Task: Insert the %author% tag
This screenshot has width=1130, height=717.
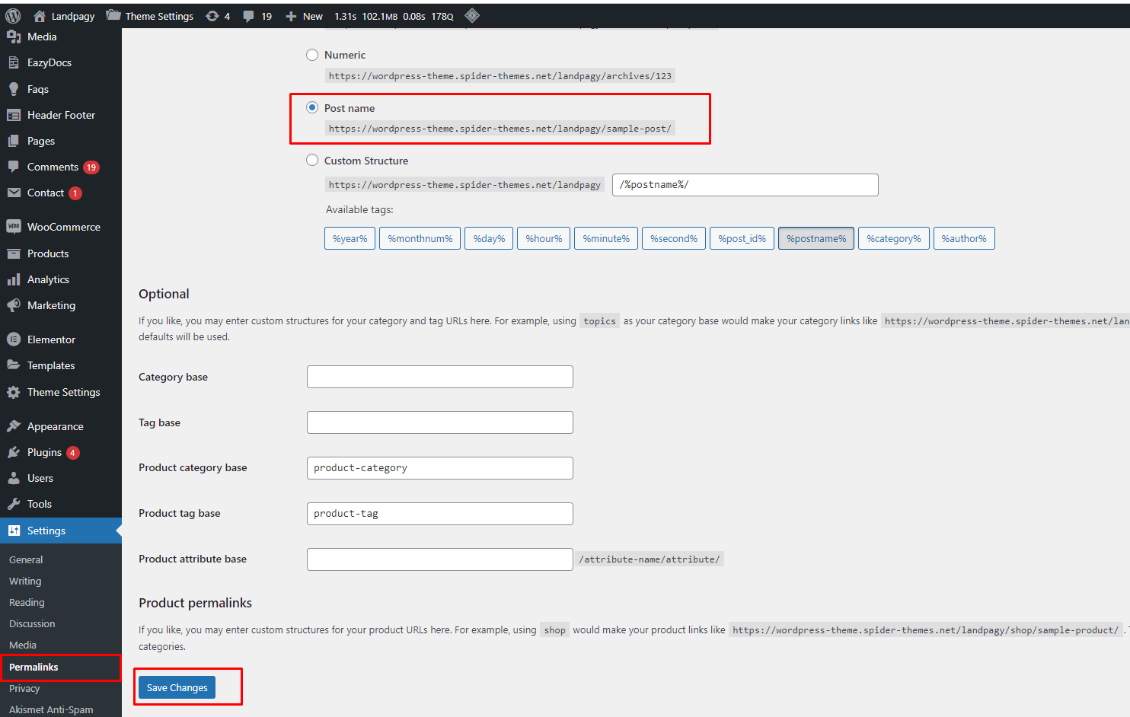Action: pyautogui.click(x=964, y=238)
